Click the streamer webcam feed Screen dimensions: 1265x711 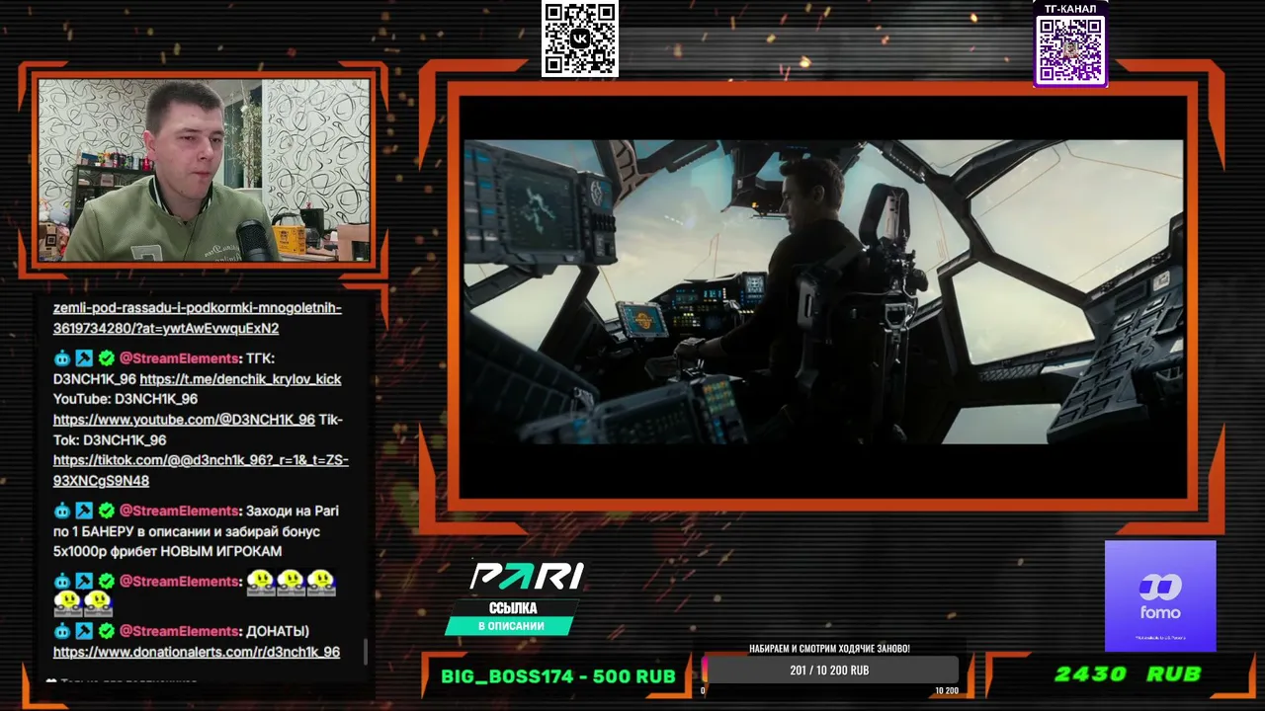[204, 170]
